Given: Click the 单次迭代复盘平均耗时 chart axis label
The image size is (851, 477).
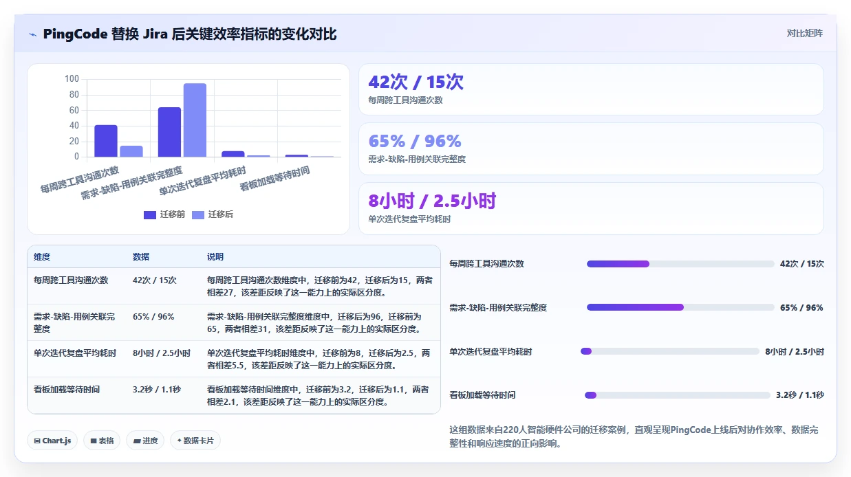Looking at the screenshot, I should [204, 180].
